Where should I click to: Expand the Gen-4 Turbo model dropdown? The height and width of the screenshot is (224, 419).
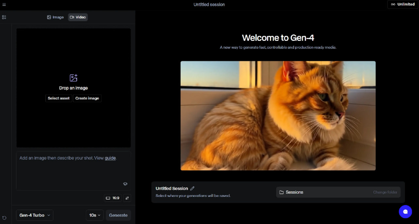point(35,215)
